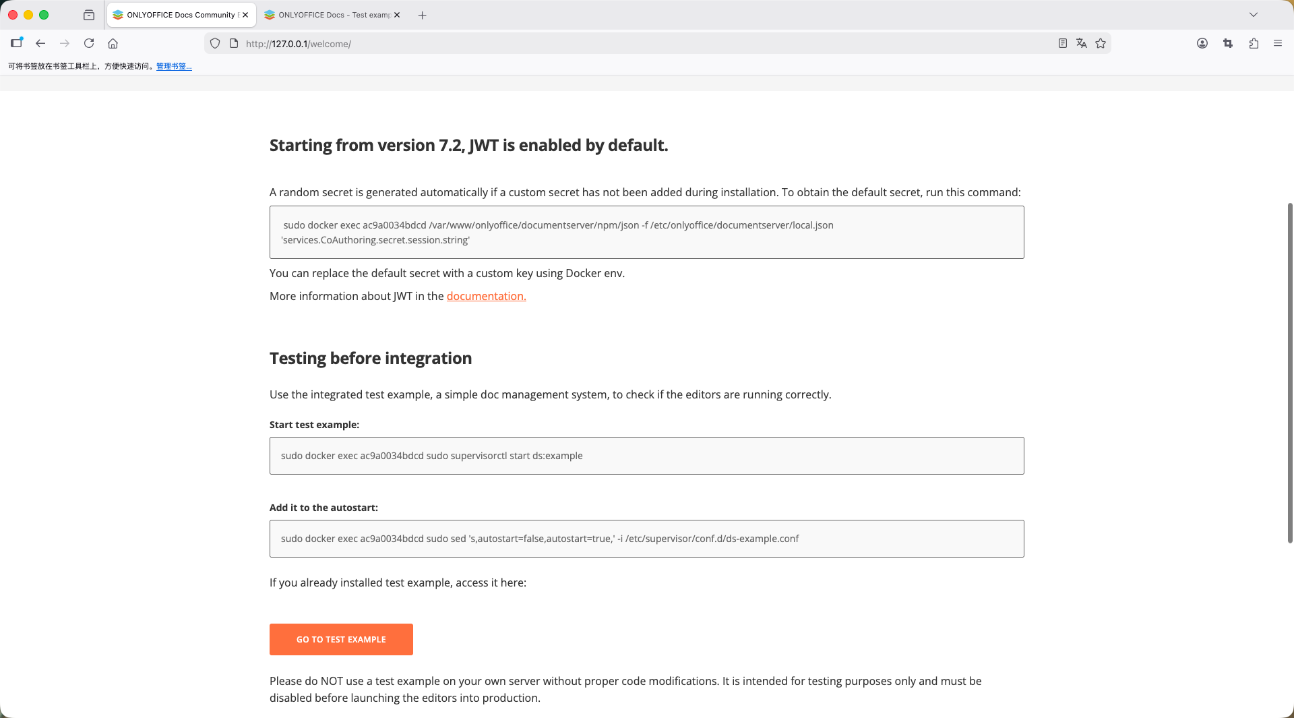
Task: Close the Test example tab
Action: pyautogui.click(x=397, y=15)
